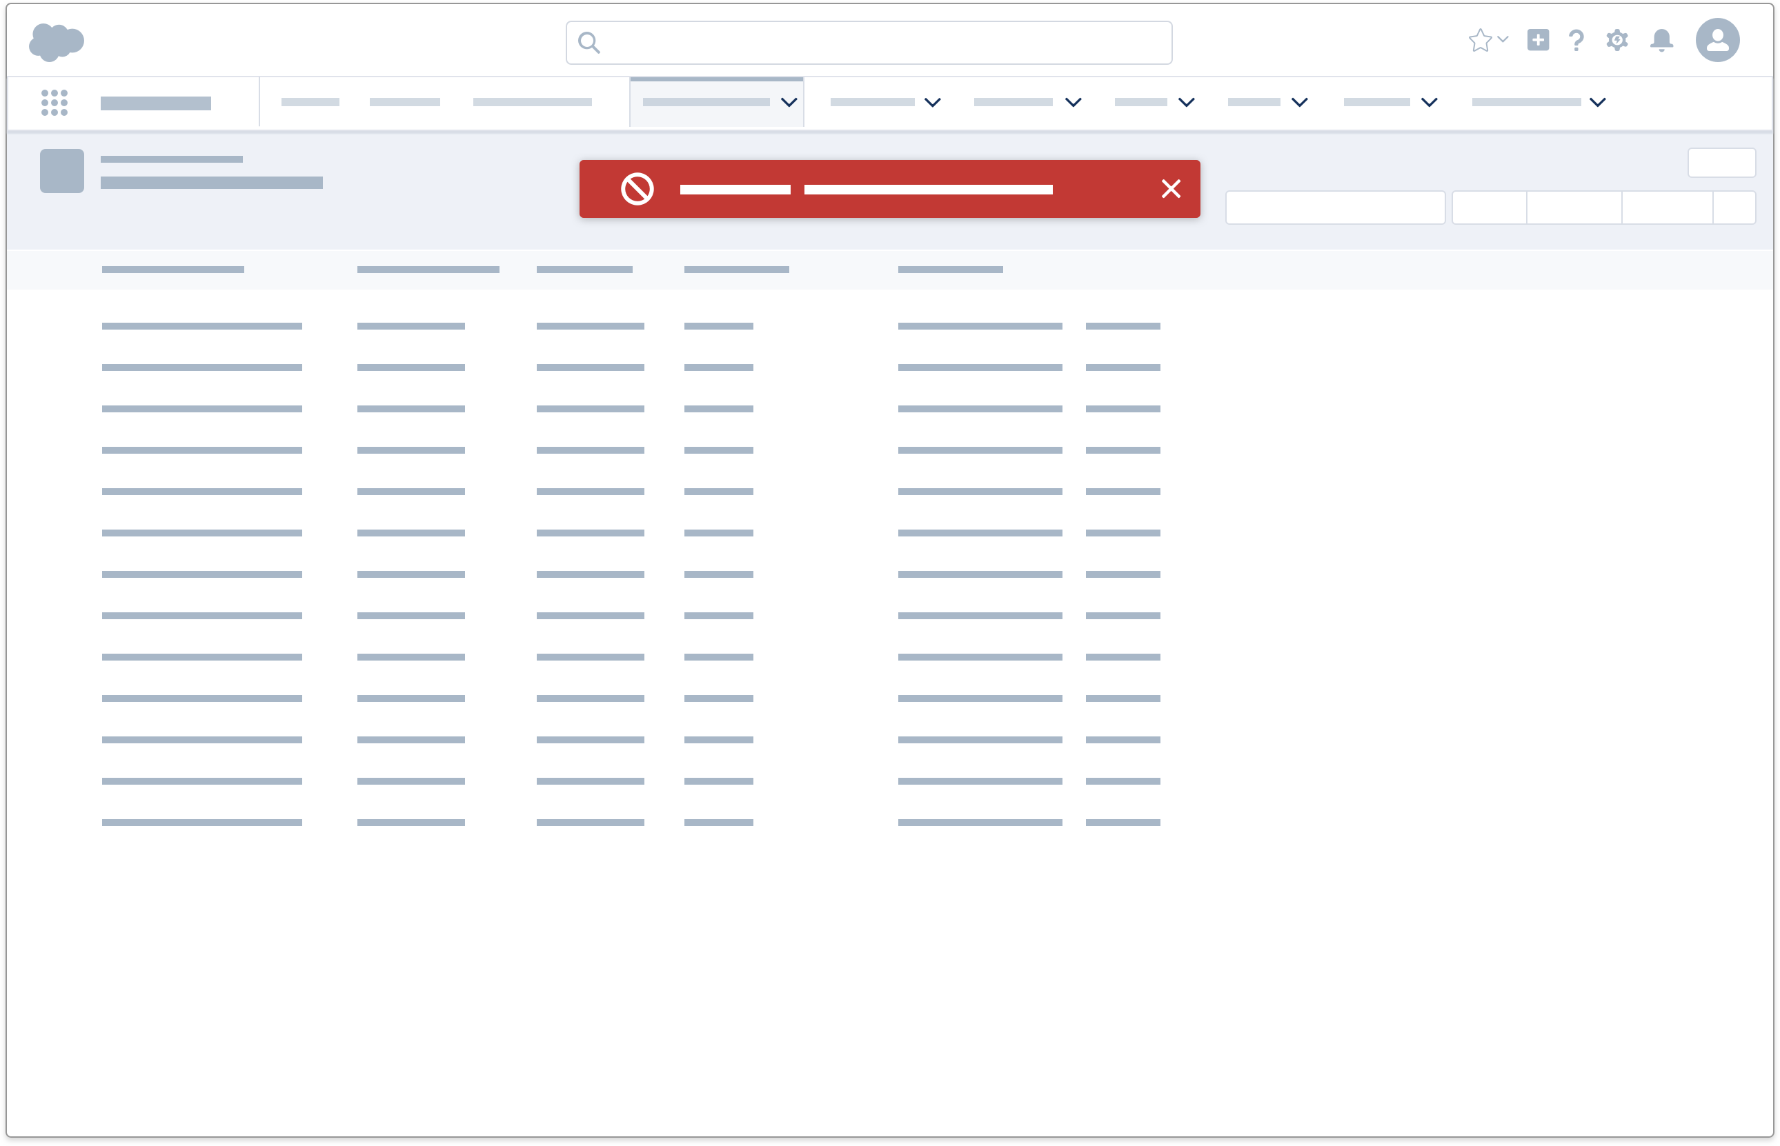Click the object icon in the page header
The height and width of the screenshot is (1146, 1780).
[x=62, y=171]
